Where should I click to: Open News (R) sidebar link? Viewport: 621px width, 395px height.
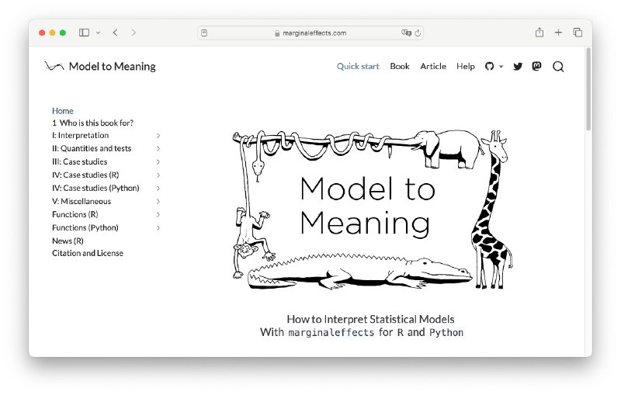(x=68, y=241)
